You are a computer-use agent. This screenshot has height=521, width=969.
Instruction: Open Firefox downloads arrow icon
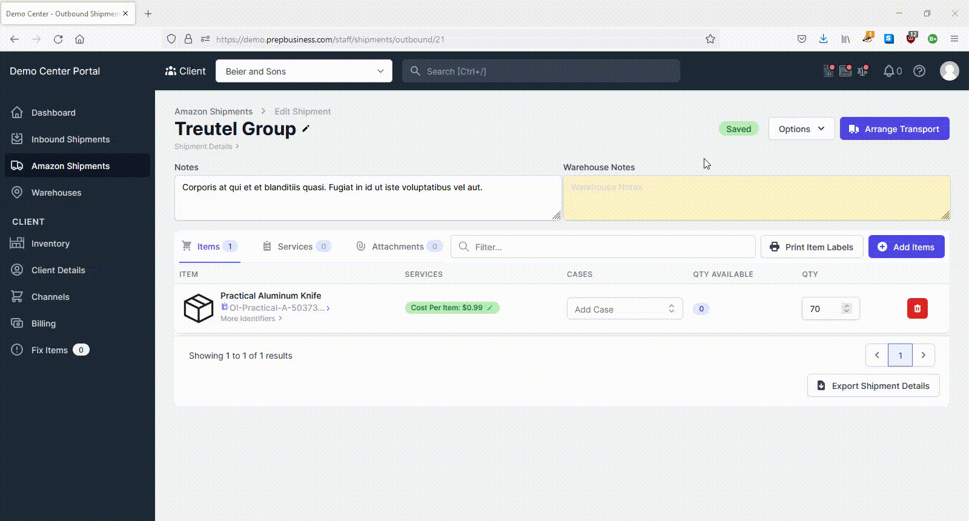tap(823, 39)
